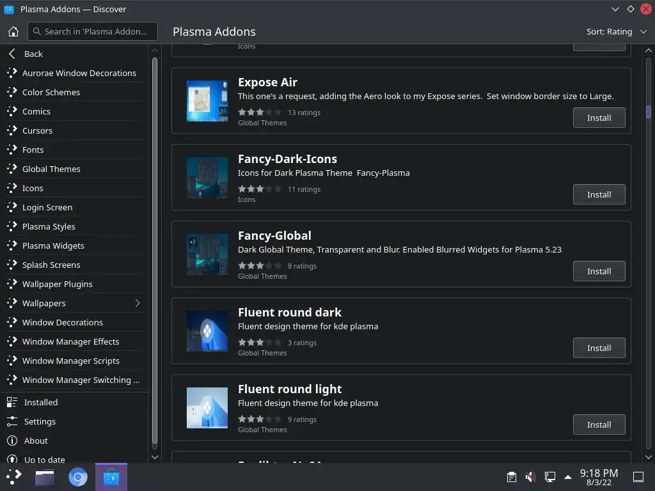Click the Discover app icon in title bar
655x491 pixels.
[x=9, y=9]
